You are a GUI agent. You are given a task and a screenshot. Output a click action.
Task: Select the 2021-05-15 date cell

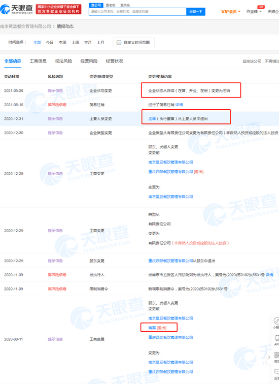coord(14,105)
